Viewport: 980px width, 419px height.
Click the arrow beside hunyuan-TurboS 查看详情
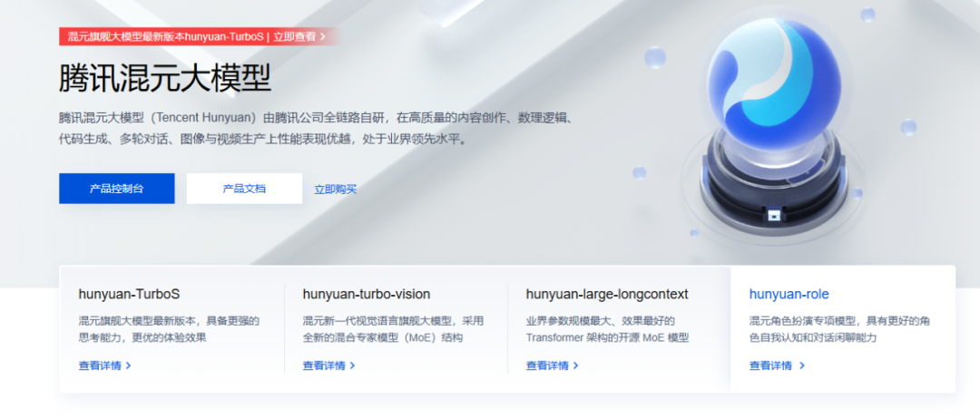pyautogui.click(x=128, y=365)
